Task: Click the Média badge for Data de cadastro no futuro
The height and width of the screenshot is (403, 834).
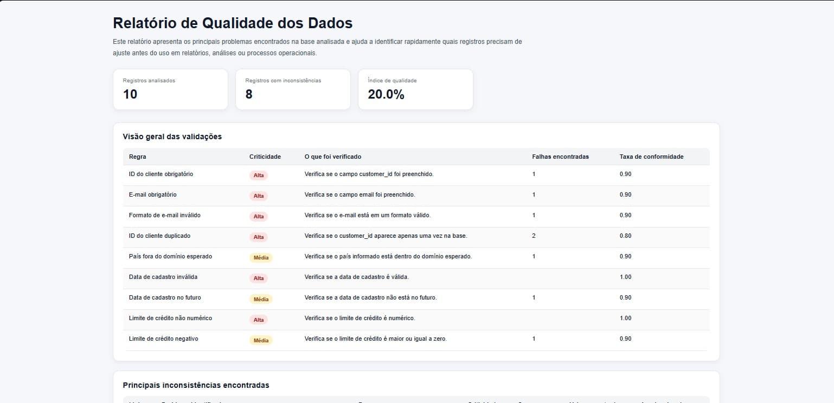Action: click(x=261, y=298)
